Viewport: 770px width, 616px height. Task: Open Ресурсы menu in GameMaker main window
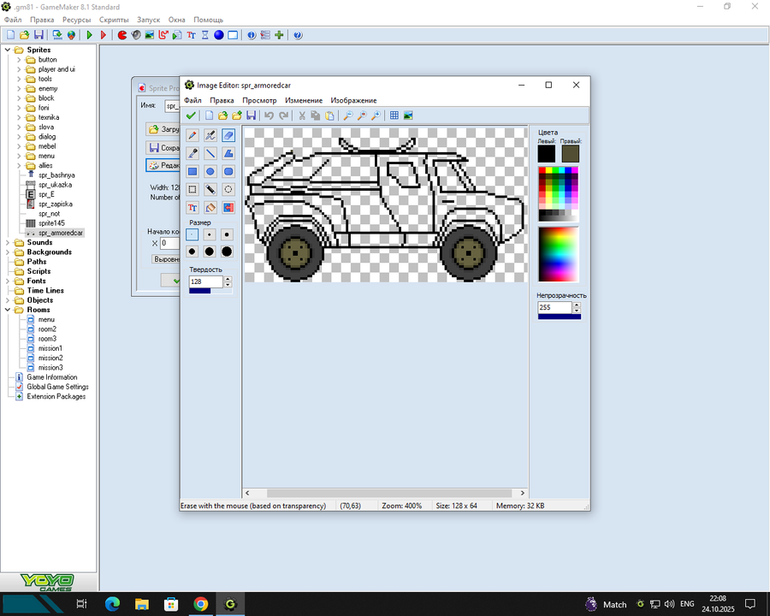(x=77, y=20)
